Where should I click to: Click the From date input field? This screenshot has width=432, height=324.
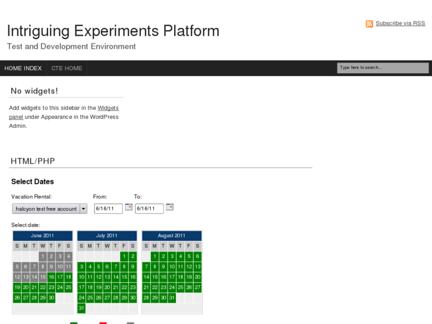108,209
